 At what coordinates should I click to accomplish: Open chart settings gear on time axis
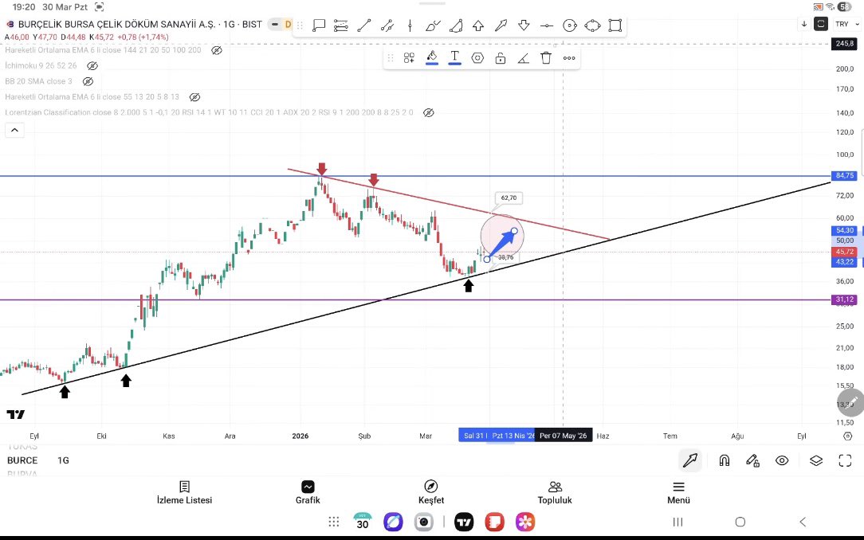click(848, 436)
